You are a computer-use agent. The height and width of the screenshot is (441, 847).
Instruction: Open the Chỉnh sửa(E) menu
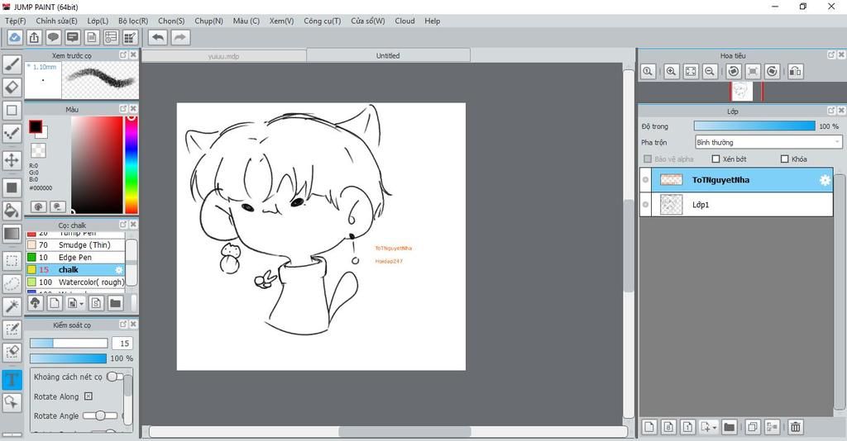tap(57, 21)
